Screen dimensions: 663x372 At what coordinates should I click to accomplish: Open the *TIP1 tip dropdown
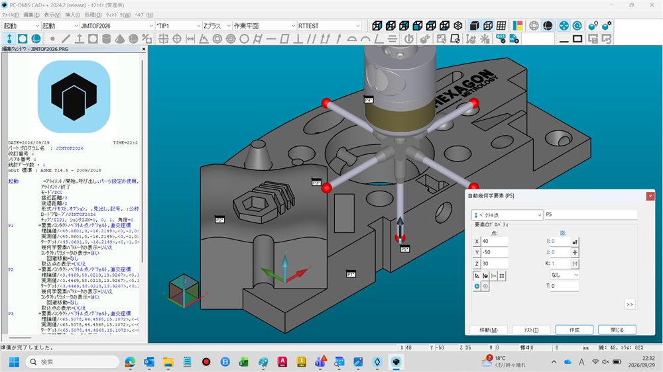click(178, 26)
